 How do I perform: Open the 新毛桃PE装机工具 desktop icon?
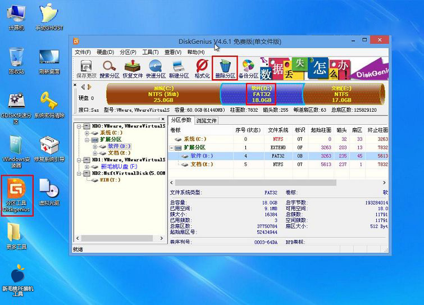point(18,280)
